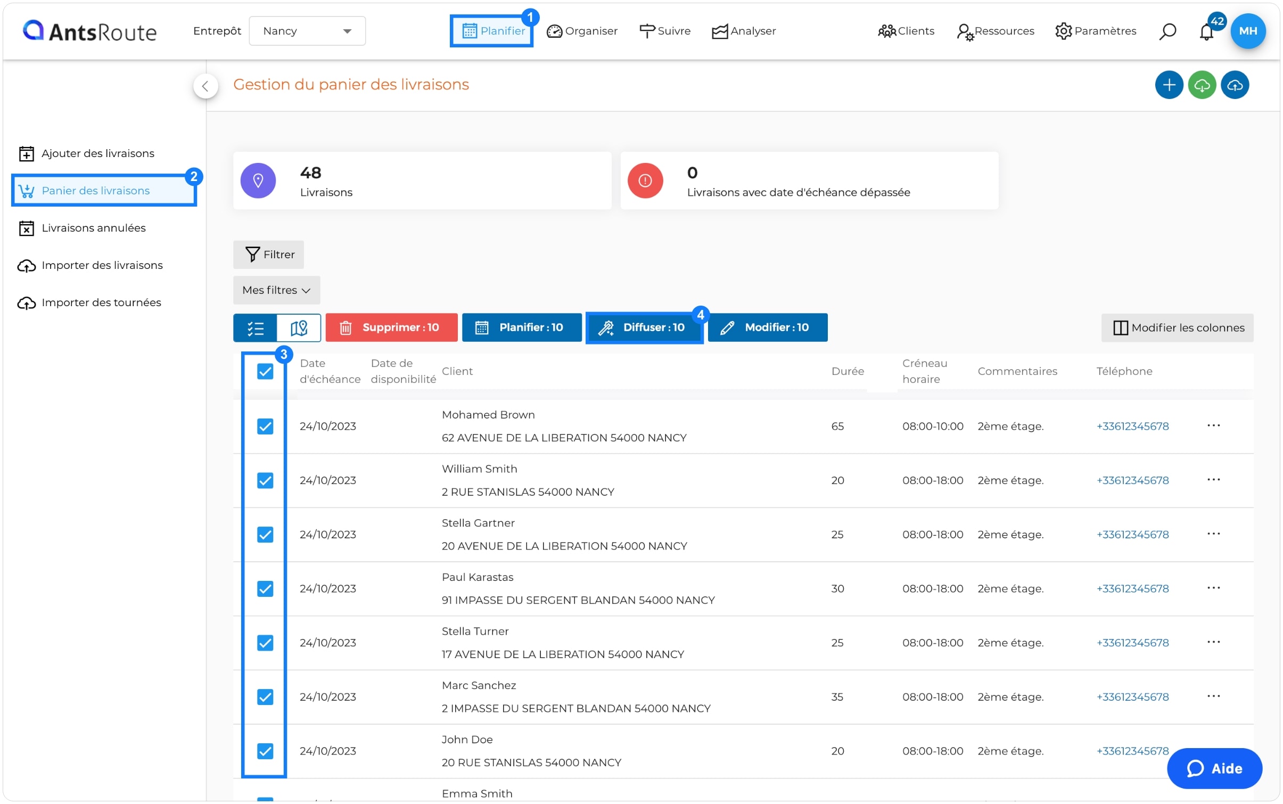Switch to the Analyser tab
The height and width of the screenshot is (804, 1283).
tap(744, 31)
